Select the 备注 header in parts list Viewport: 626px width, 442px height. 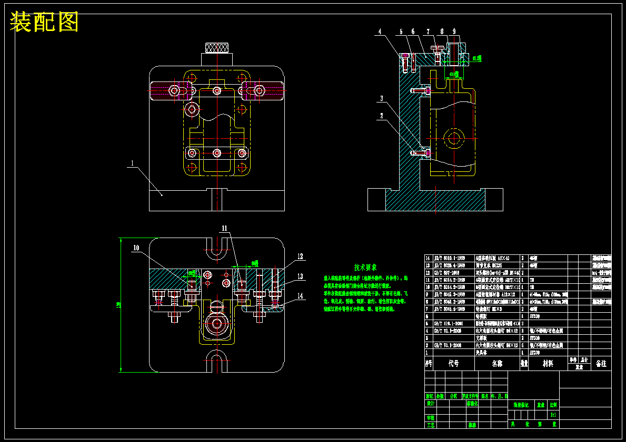click(601, 364)
